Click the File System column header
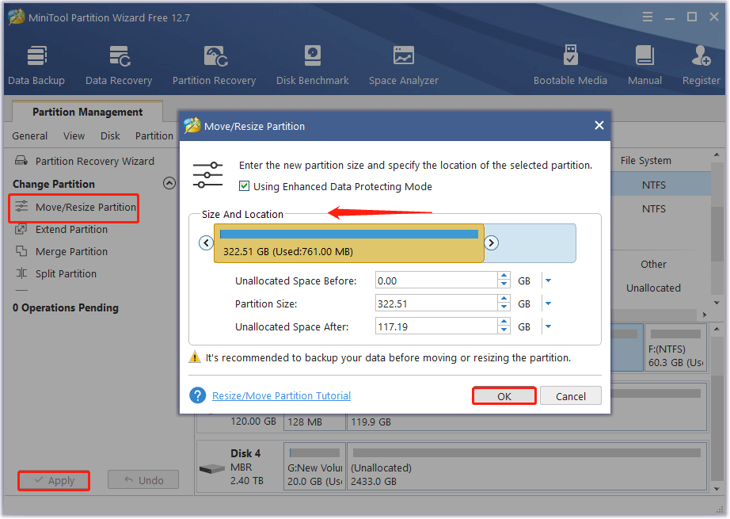The width and height of the screenshot is (730, 519). click(x=646, y=160)
